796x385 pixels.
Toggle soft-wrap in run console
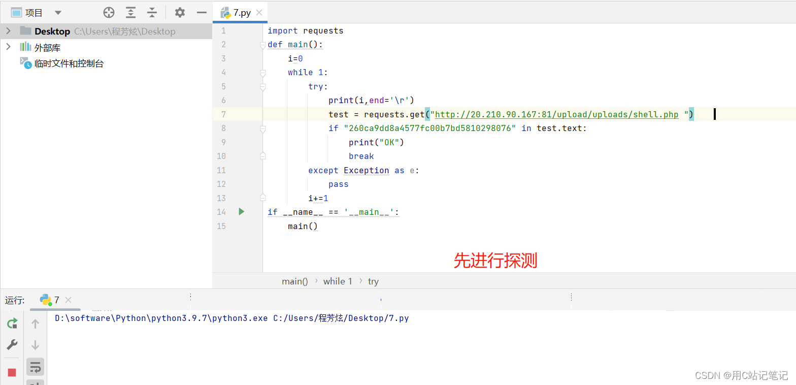[x=35, y=366]
